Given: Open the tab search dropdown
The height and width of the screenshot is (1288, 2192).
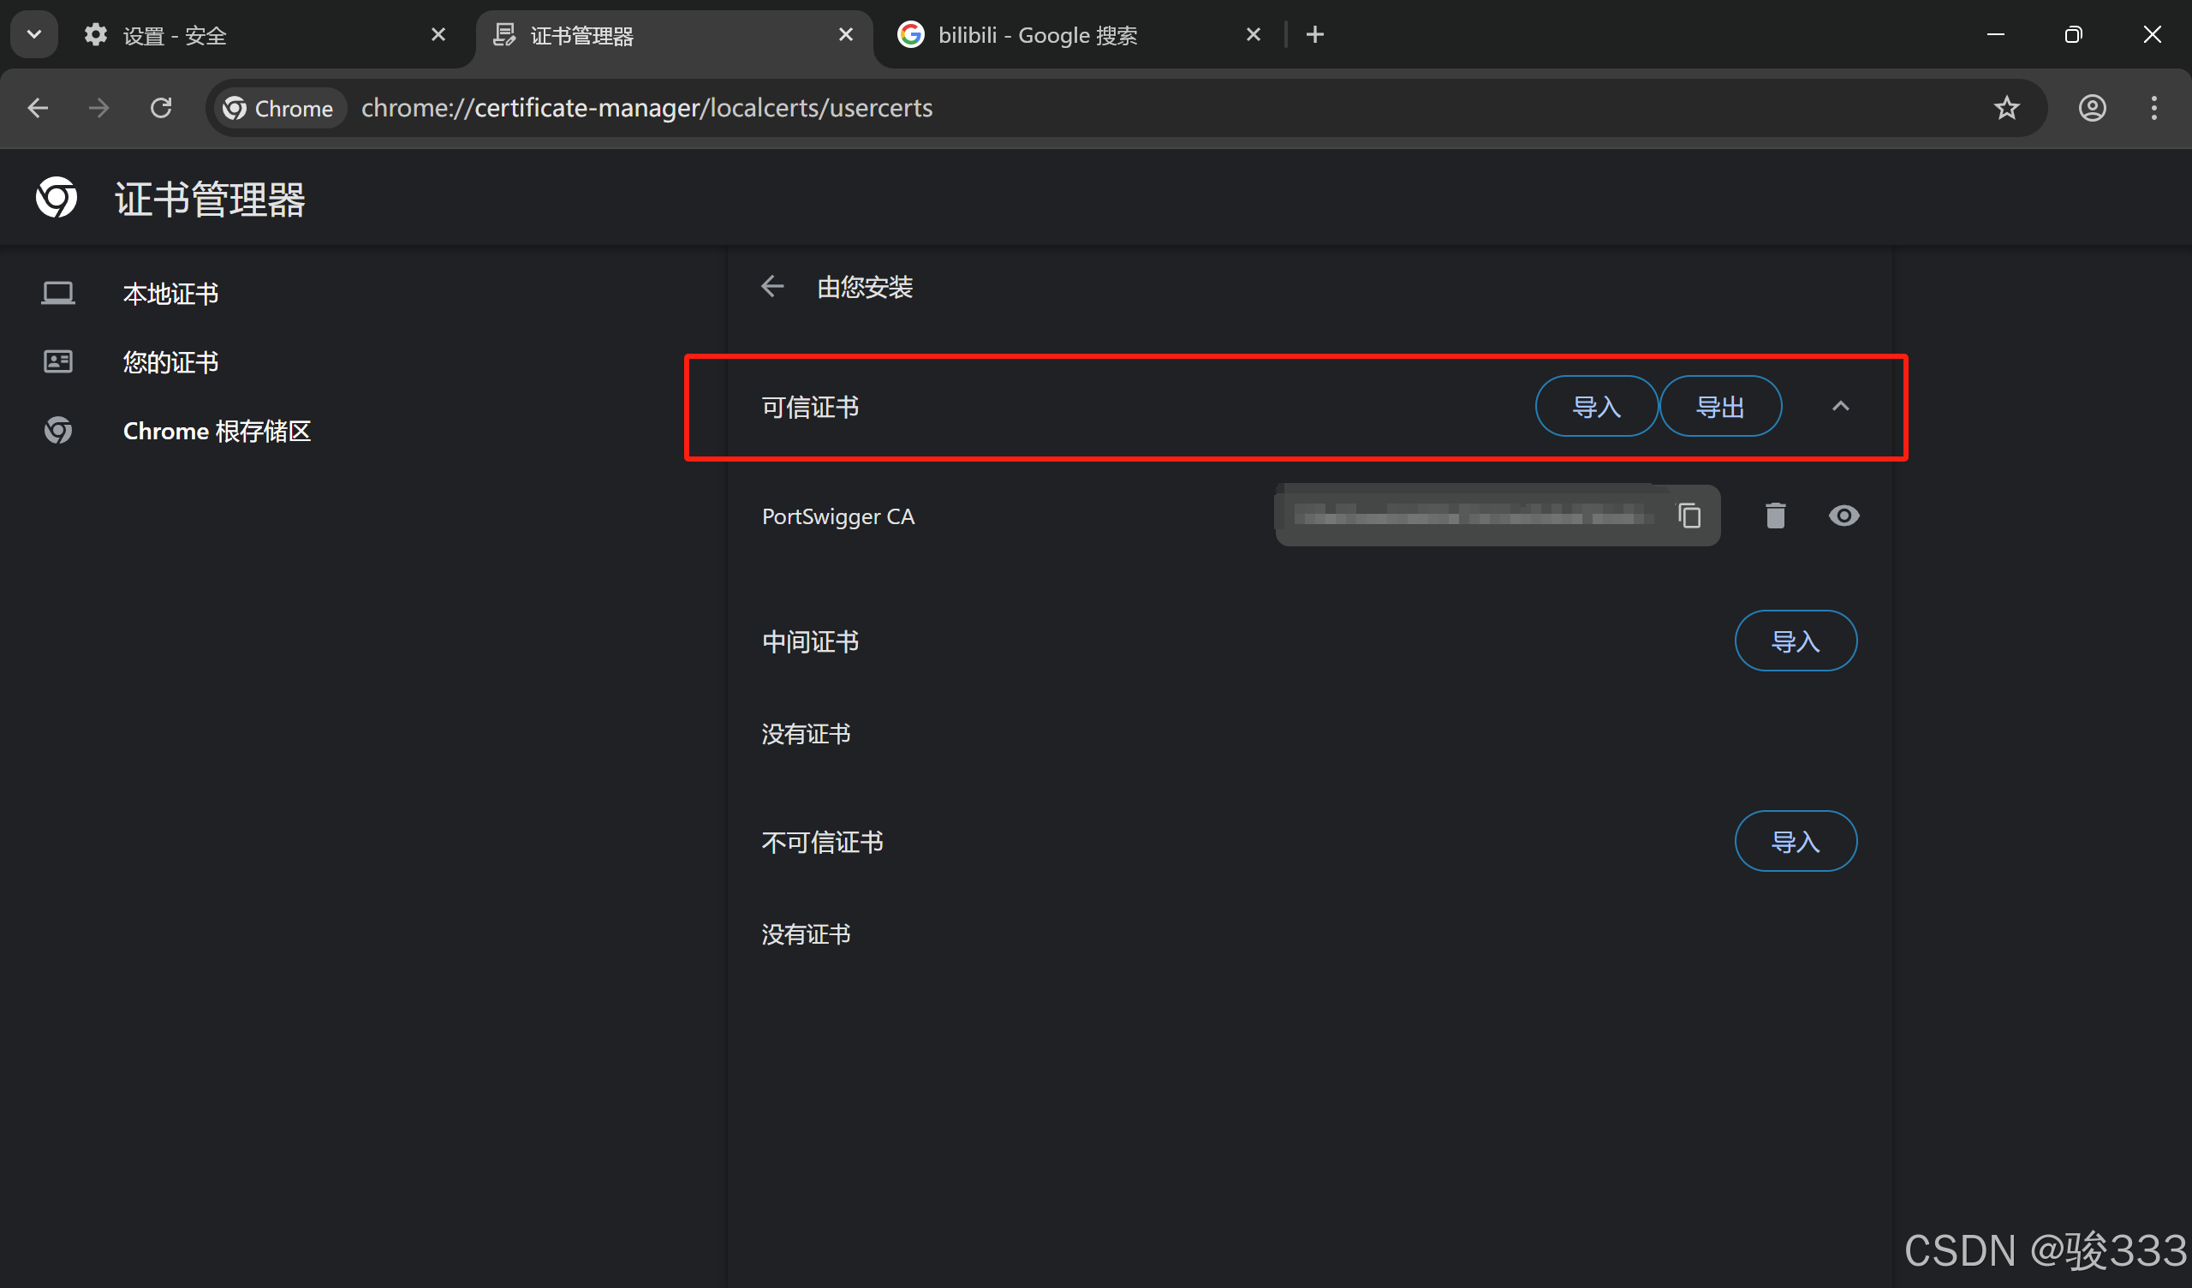Looking at the screenshot, I should (34, 34).
